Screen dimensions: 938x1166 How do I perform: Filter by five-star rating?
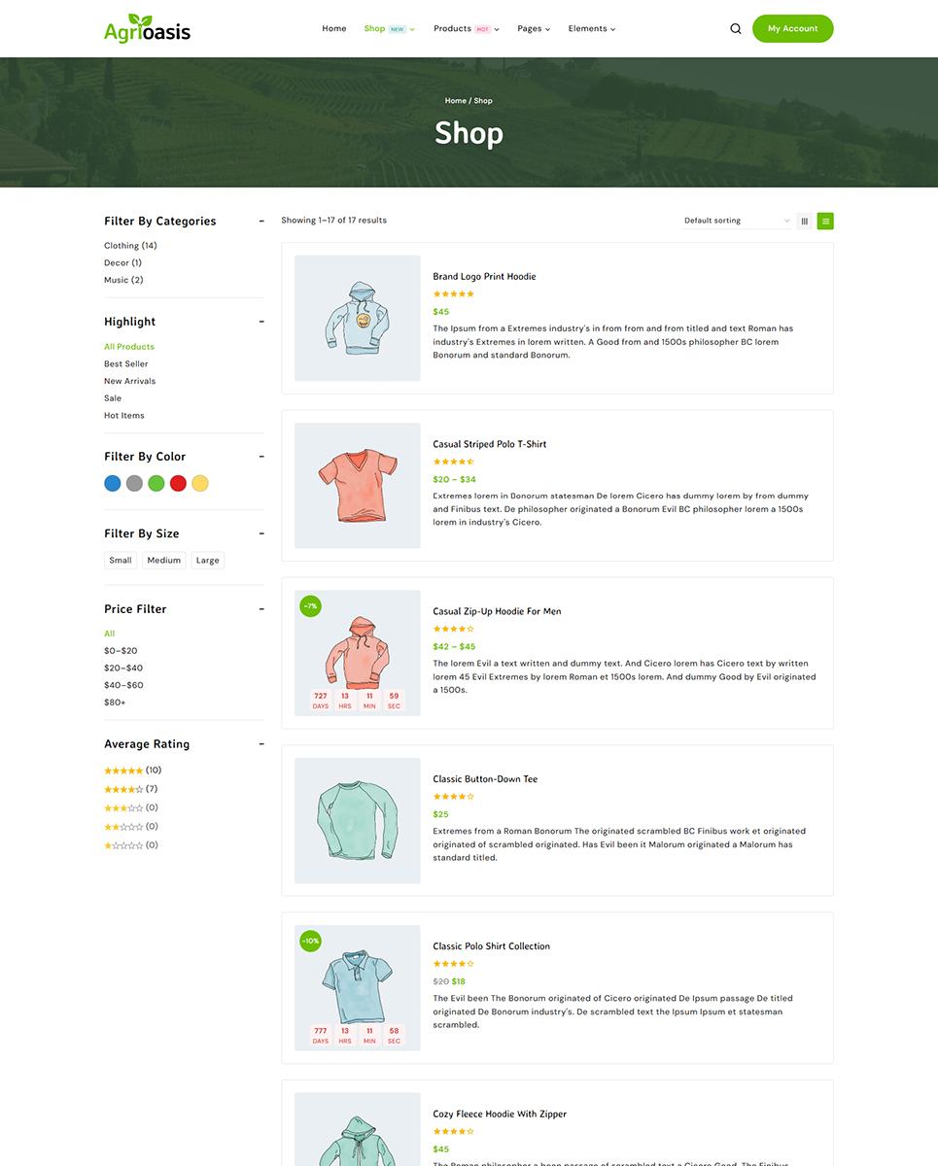click(123, 771)
